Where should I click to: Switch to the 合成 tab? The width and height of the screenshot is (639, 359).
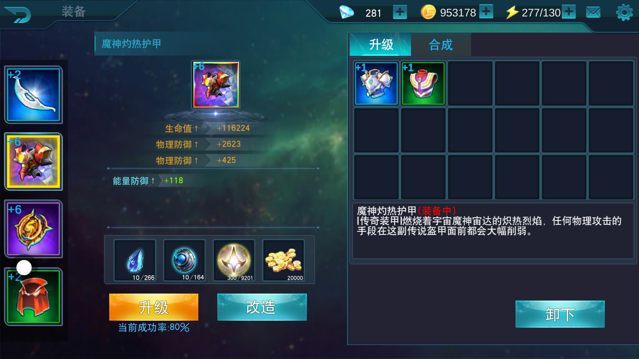click(x=441, y=44)
